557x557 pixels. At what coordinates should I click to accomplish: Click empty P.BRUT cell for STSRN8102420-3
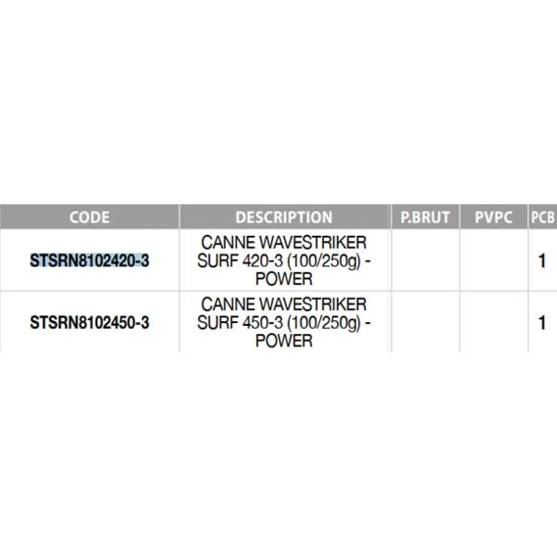point(425,261)
